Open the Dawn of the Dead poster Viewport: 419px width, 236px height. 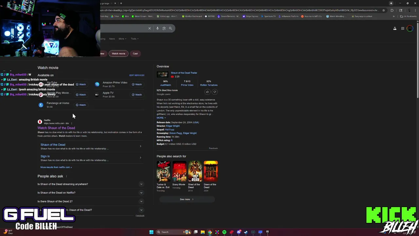[211, 171]
